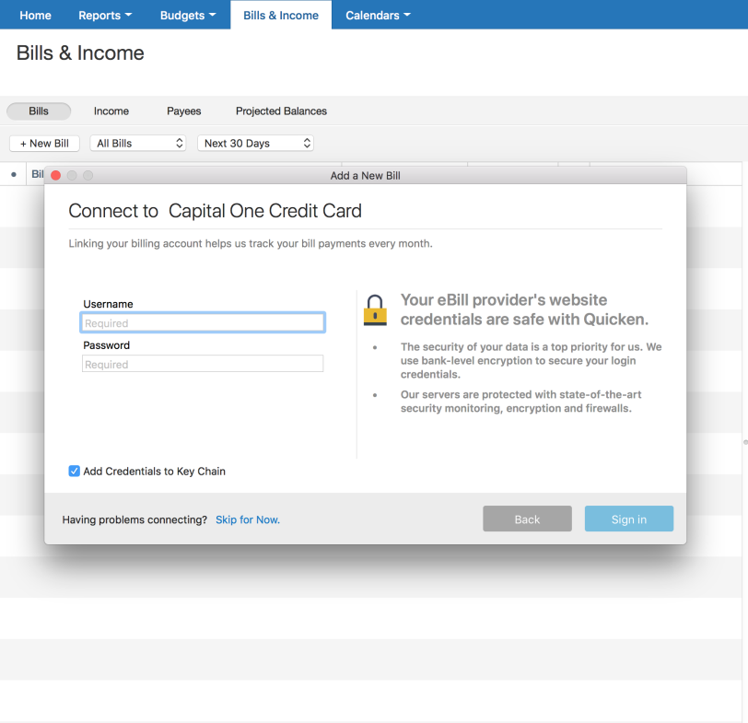Uncheck Add Credentials to Key Chain

[x=75, y=472]
